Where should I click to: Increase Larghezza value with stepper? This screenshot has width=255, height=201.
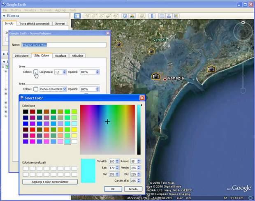(65, 71)
